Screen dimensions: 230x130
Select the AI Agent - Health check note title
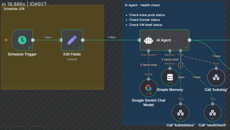pos(142,5)
